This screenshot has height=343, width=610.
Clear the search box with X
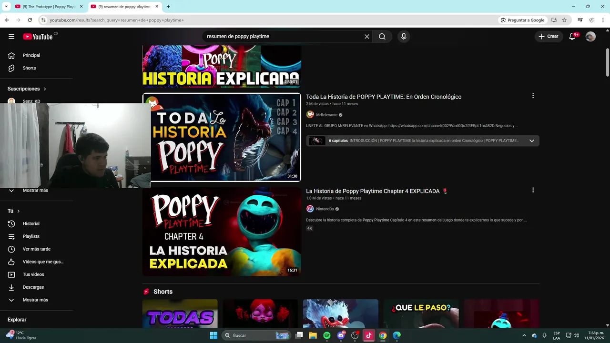[x=367, y=37]
